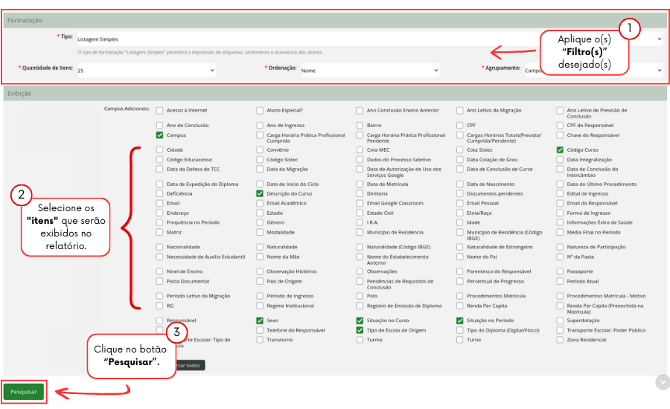Select the Zona Residencial checkbox
Screen dimensions: 670x409
(x=560, y=340)
